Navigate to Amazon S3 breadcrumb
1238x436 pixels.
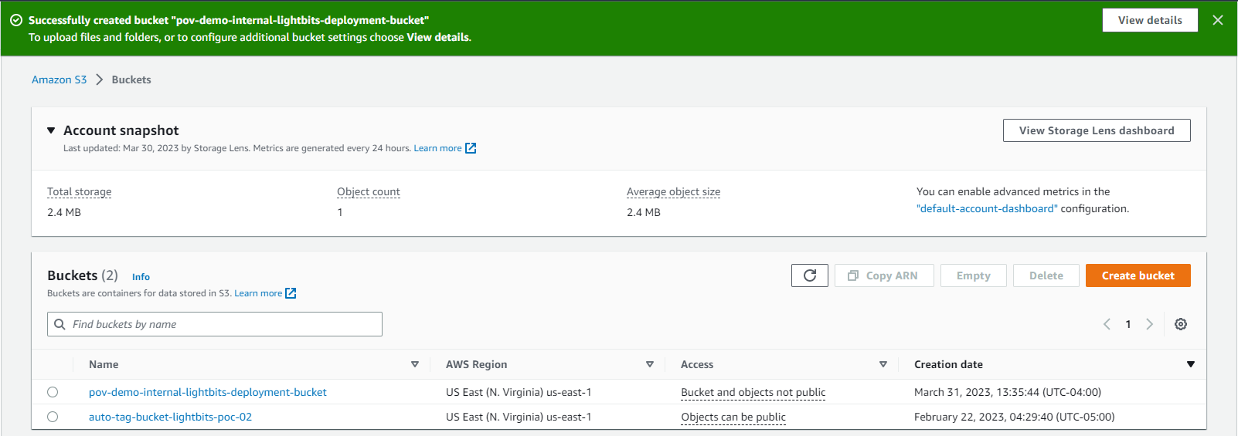coord(59,79)
